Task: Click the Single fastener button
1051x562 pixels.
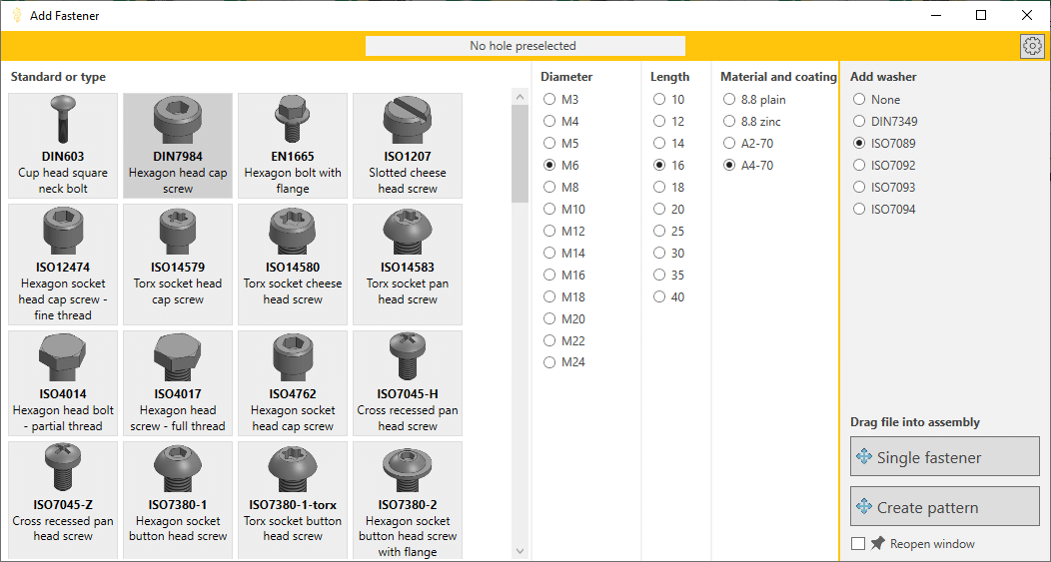Action: point(944,457)
